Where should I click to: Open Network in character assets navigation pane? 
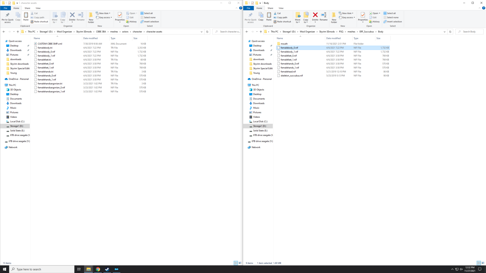[13, 147]
